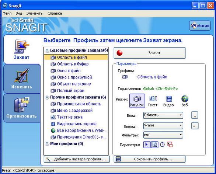Collapse Базовые профили захвата group
The height and width of the screenshot is (174, 216).
(x=47, y=51)
